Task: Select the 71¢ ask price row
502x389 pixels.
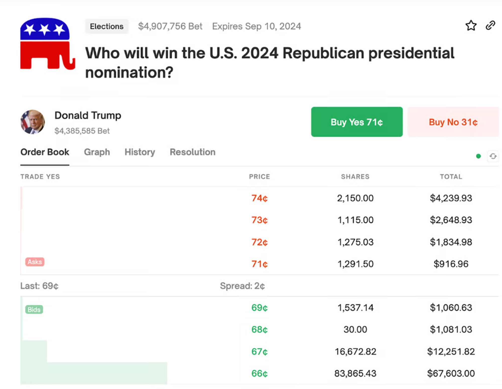Action: (x=260, y=264)
